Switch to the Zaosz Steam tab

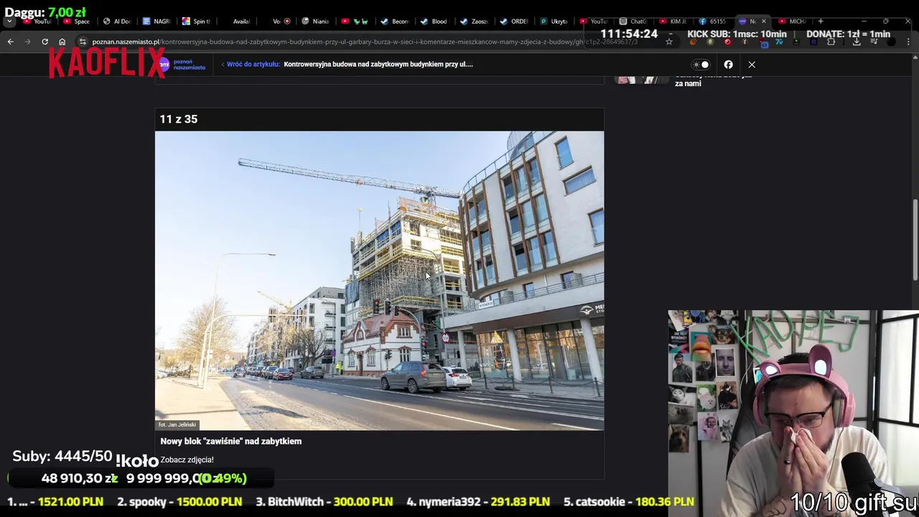474,22
